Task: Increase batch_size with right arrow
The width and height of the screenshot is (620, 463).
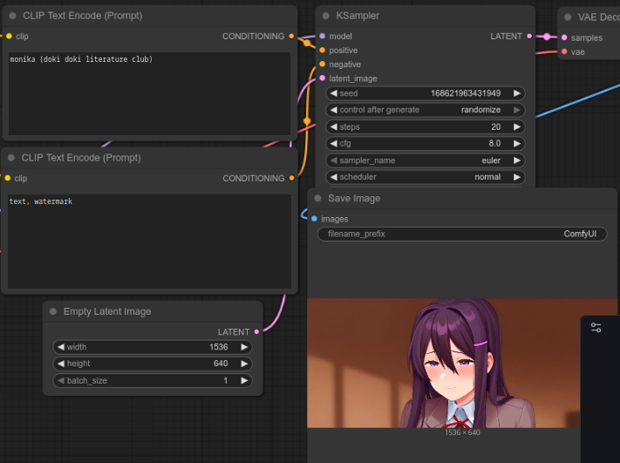Action: click(244, 381)
